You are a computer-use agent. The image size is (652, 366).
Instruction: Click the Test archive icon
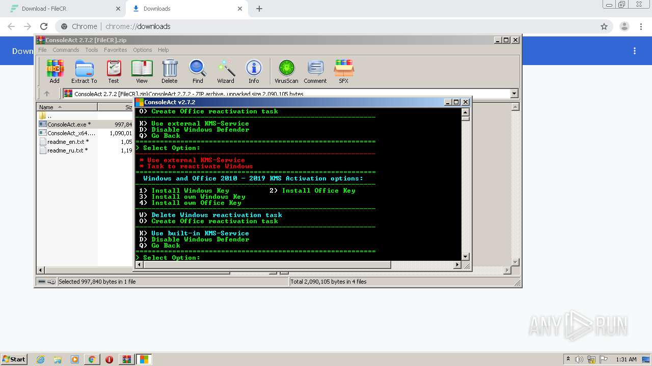tap(114, 71)
